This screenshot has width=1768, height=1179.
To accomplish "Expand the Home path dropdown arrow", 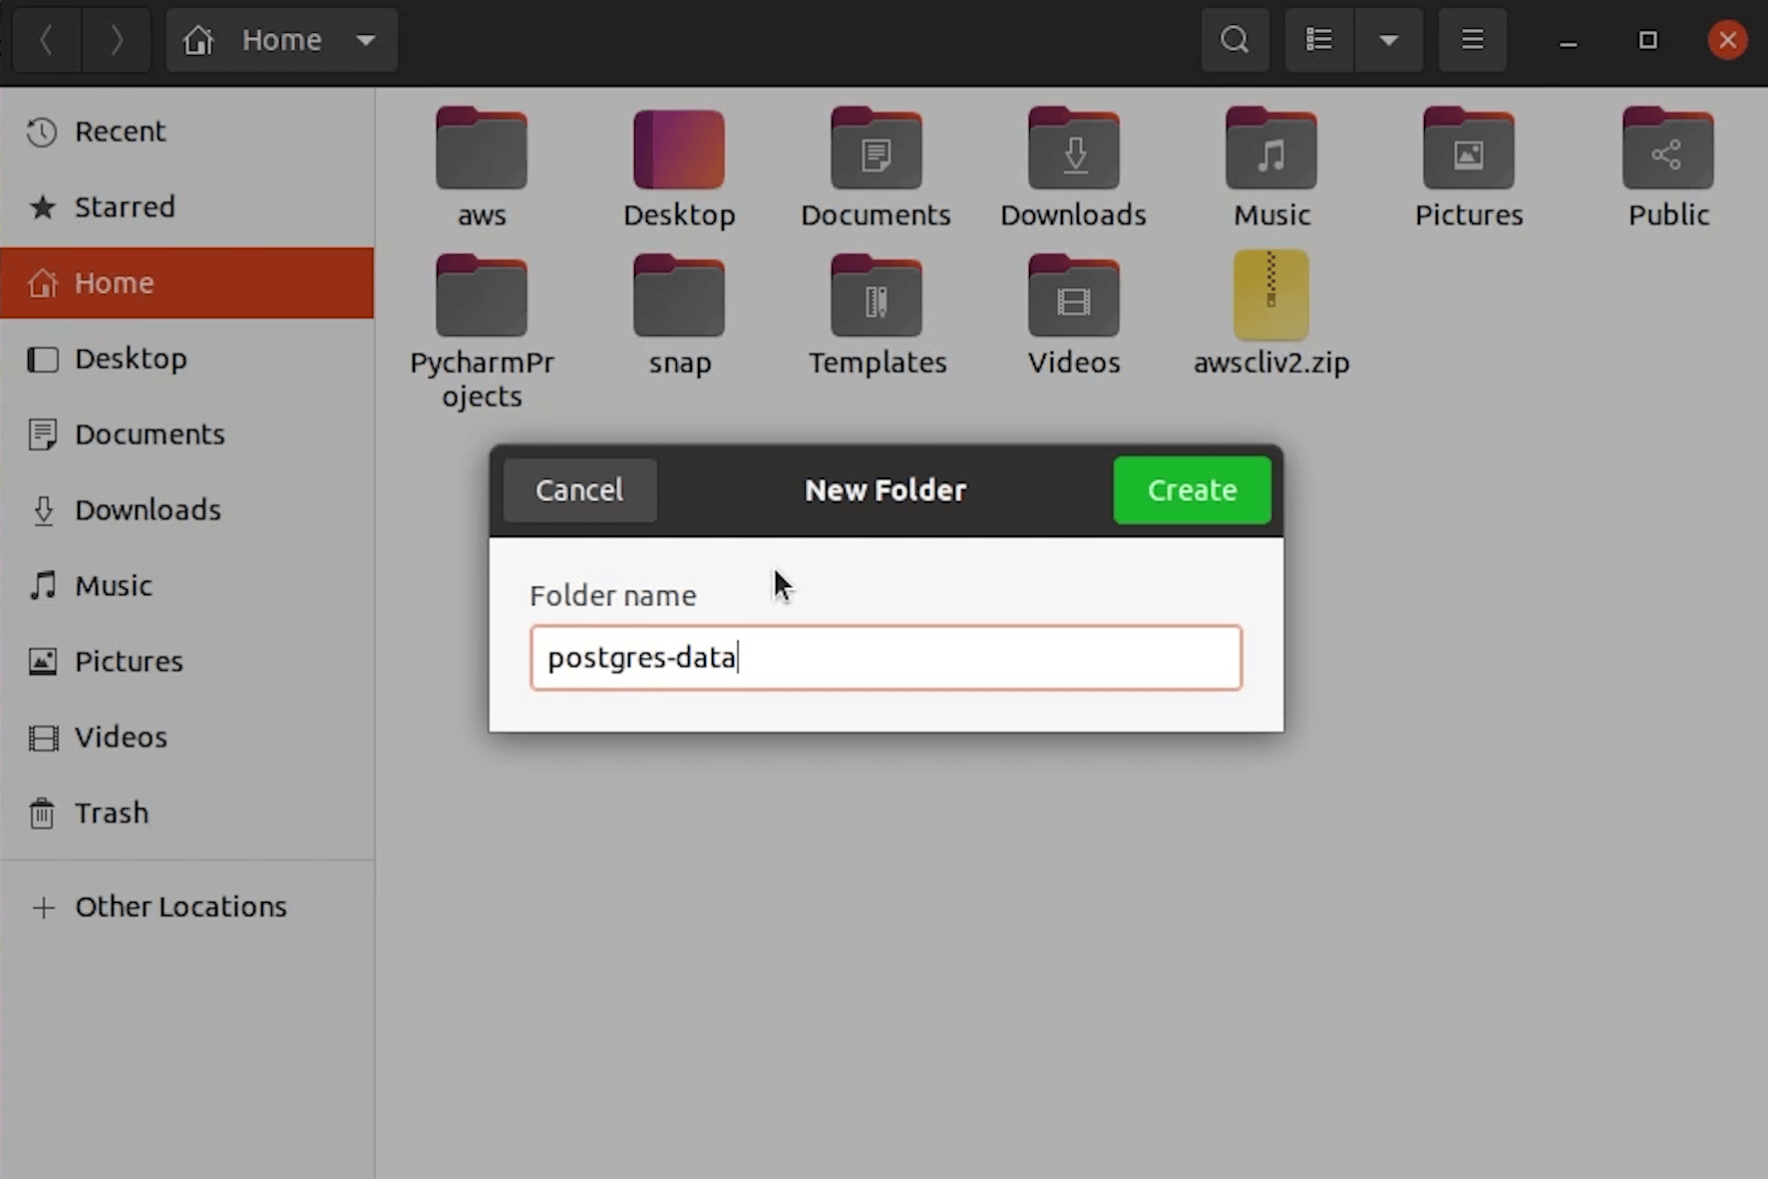I will pyautogui.click(x=366, y=40).
